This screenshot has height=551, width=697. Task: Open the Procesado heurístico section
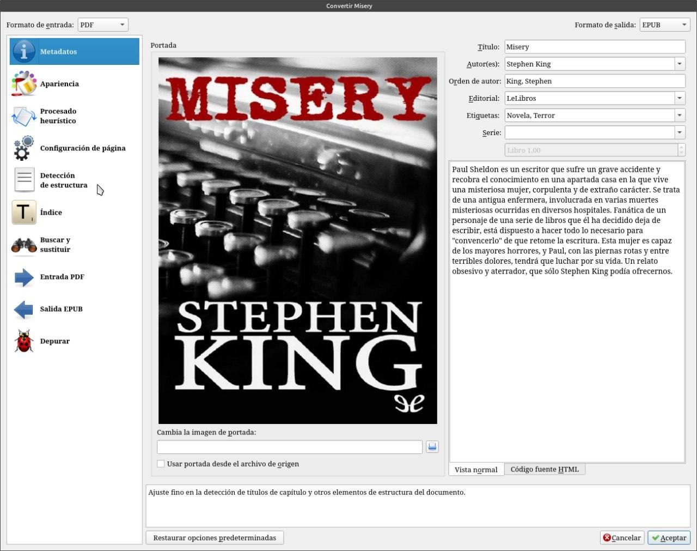click(75, 116)
